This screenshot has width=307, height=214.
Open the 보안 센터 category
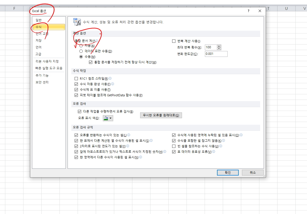tap(49, 82)
